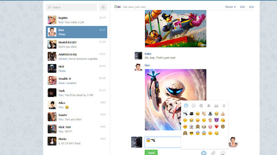The height and width of the screenshot is (155, 277).
Task: Insert the middle finger emoji
Action: point(223,114)
